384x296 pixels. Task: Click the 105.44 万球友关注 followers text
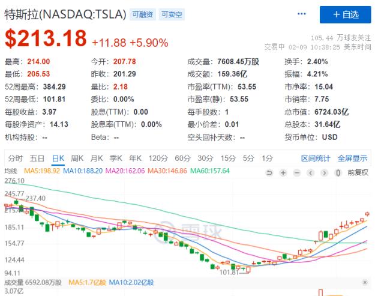(341, 38)
